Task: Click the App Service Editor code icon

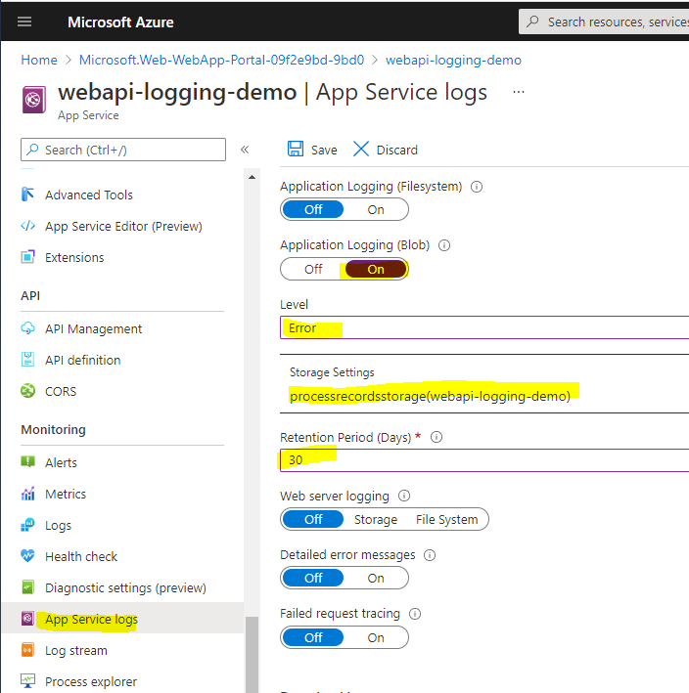Action: point(27,226)
